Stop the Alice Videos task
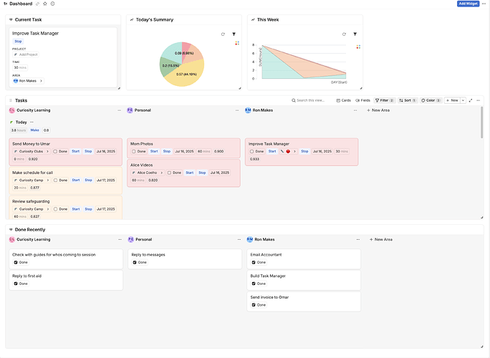490x358 pixels. [x=202, y=173]
